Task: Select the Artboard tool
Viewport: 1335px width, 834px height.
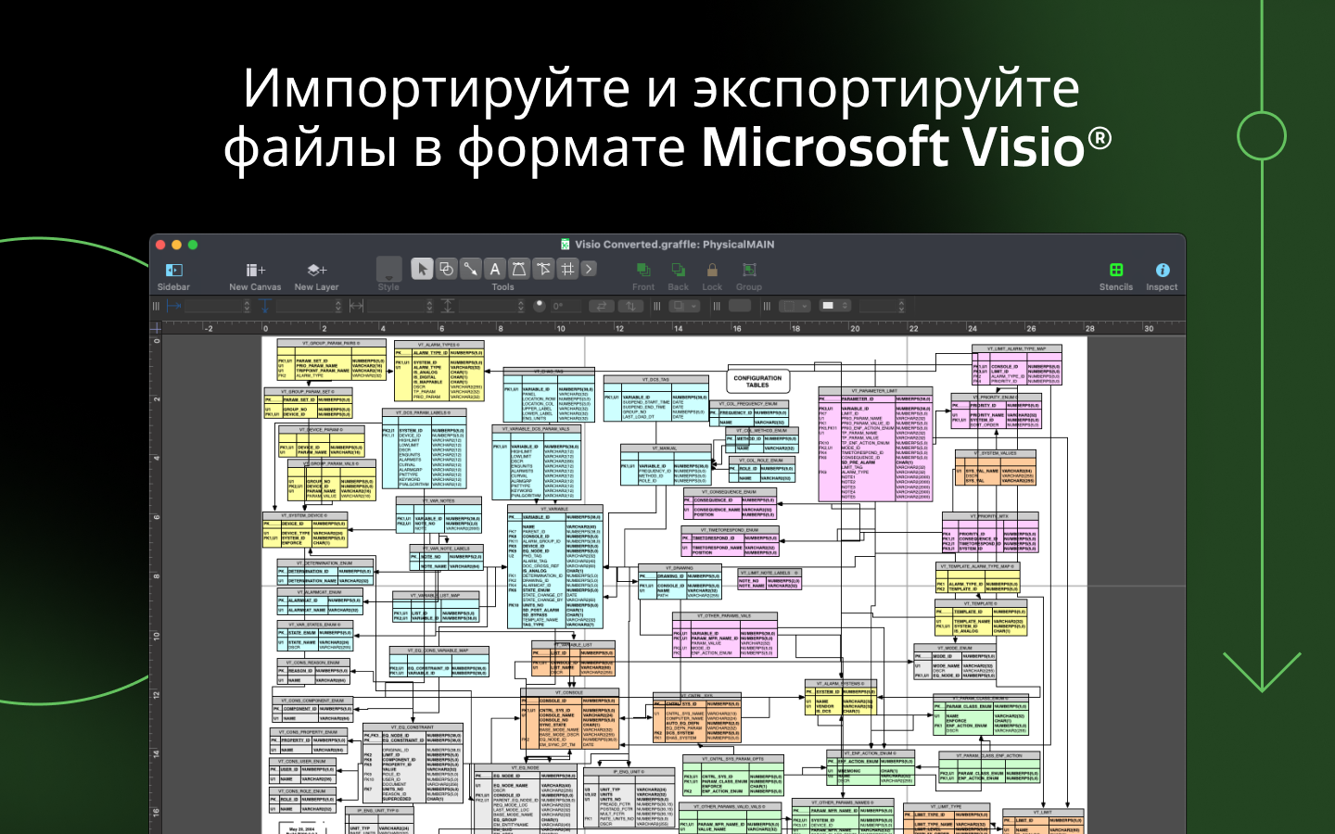Action: click(566, 269)
